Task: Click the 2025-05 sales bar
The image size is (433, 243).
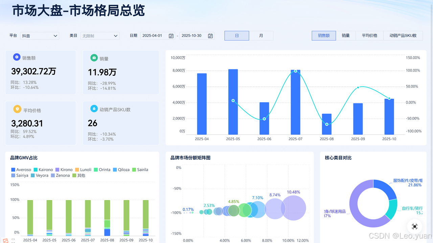Action: [233, 102]
